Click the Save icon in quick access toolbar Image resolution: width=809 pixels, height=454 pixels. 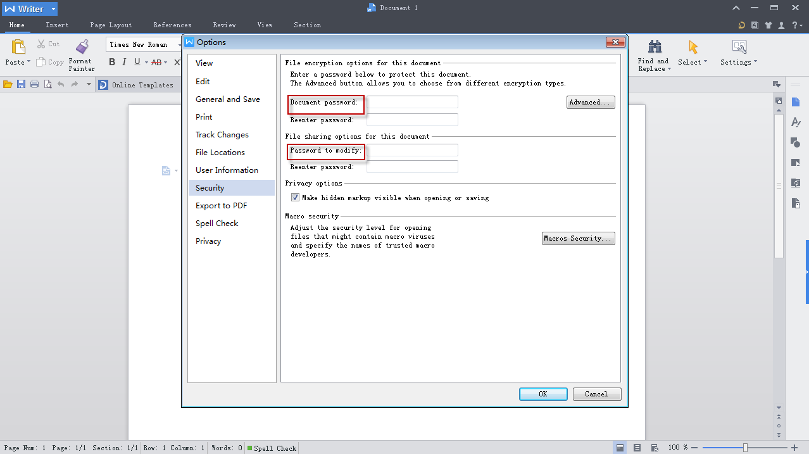pyautogui.click(x=21, y=84)
